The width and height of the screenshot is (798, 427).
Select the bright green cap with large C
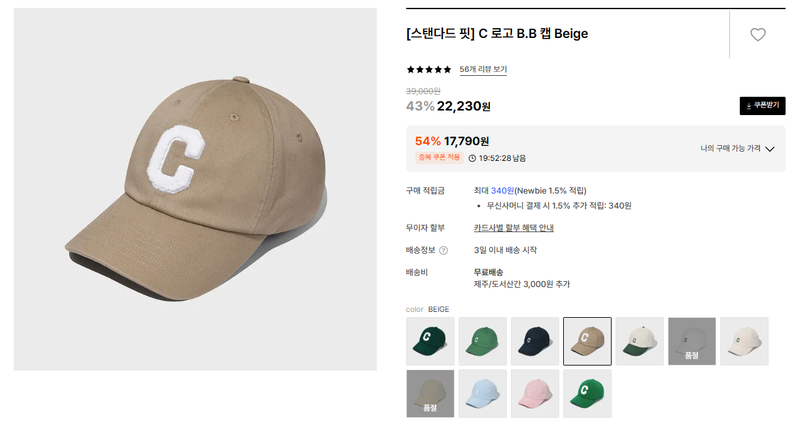[x=587, y=394]
